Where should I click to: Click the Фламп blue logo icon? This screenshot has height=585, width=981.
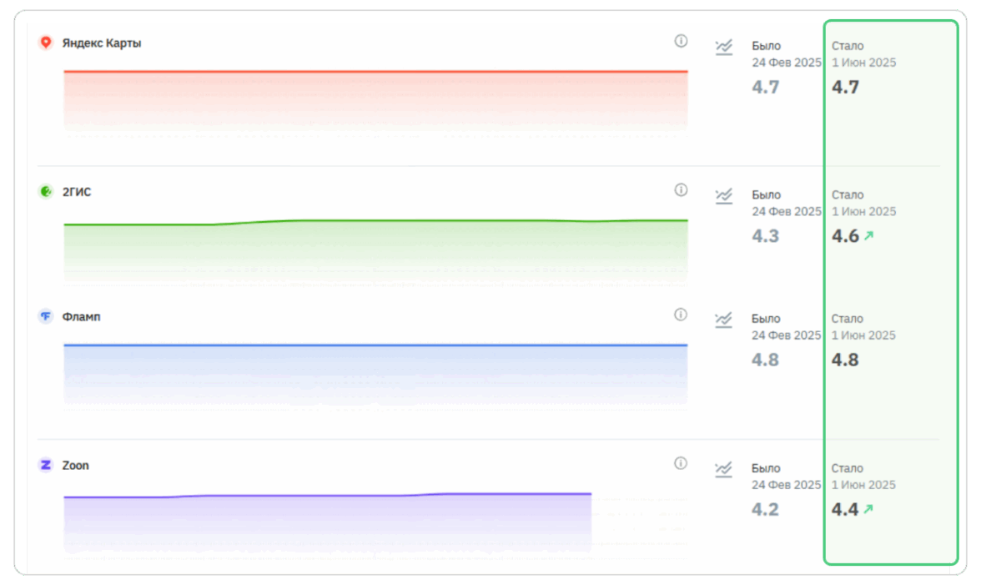(x=46, y=316)
